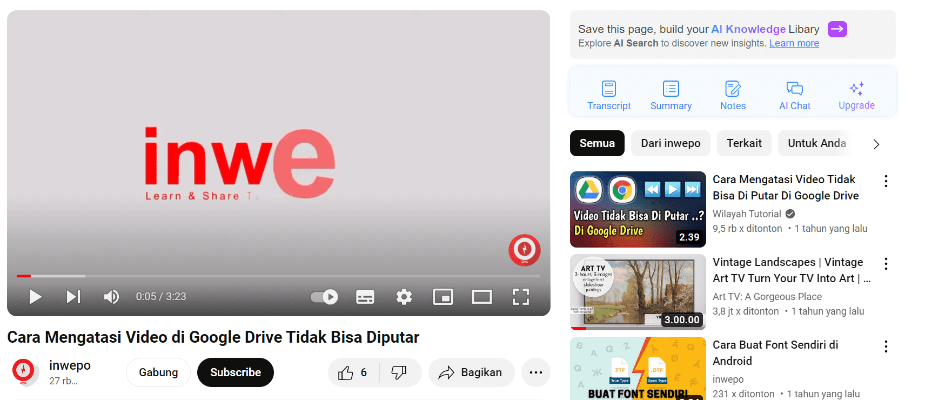Open the Bagikan share dialog

472,372
